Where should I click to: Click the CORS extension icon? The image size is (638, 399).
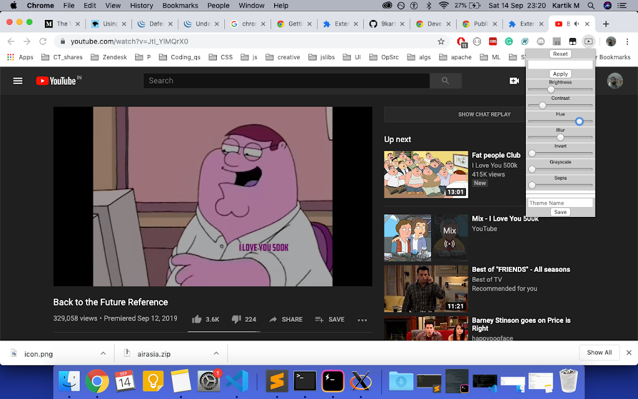(493, 41)
